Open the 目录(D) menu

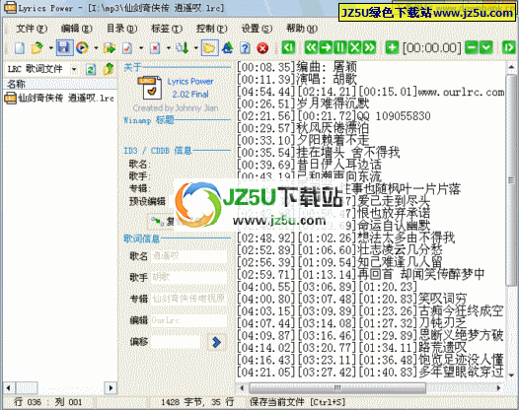pyautogui.click(x=121, y=29)
